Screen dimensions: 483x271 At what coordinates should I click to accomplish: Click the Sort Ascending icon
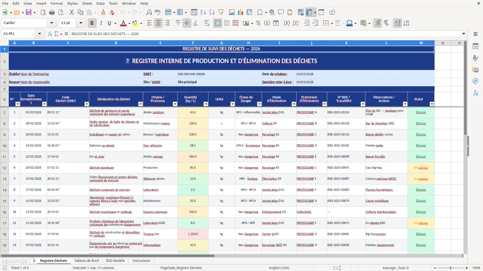[x=203, y=12]
